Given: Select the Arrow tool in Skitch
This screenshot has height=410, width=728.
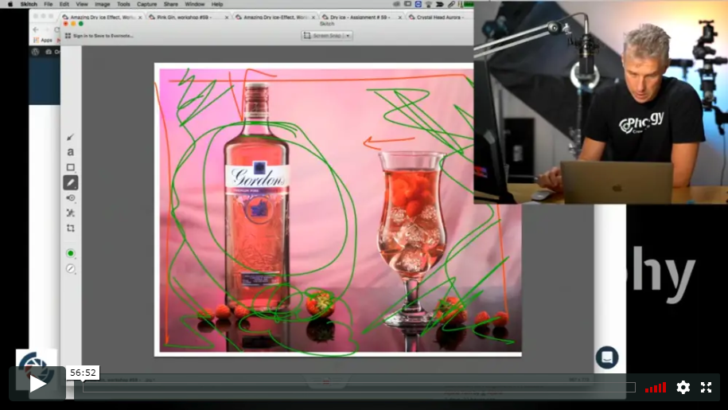Looking at the screenshot, I should (x=71, y=137).
